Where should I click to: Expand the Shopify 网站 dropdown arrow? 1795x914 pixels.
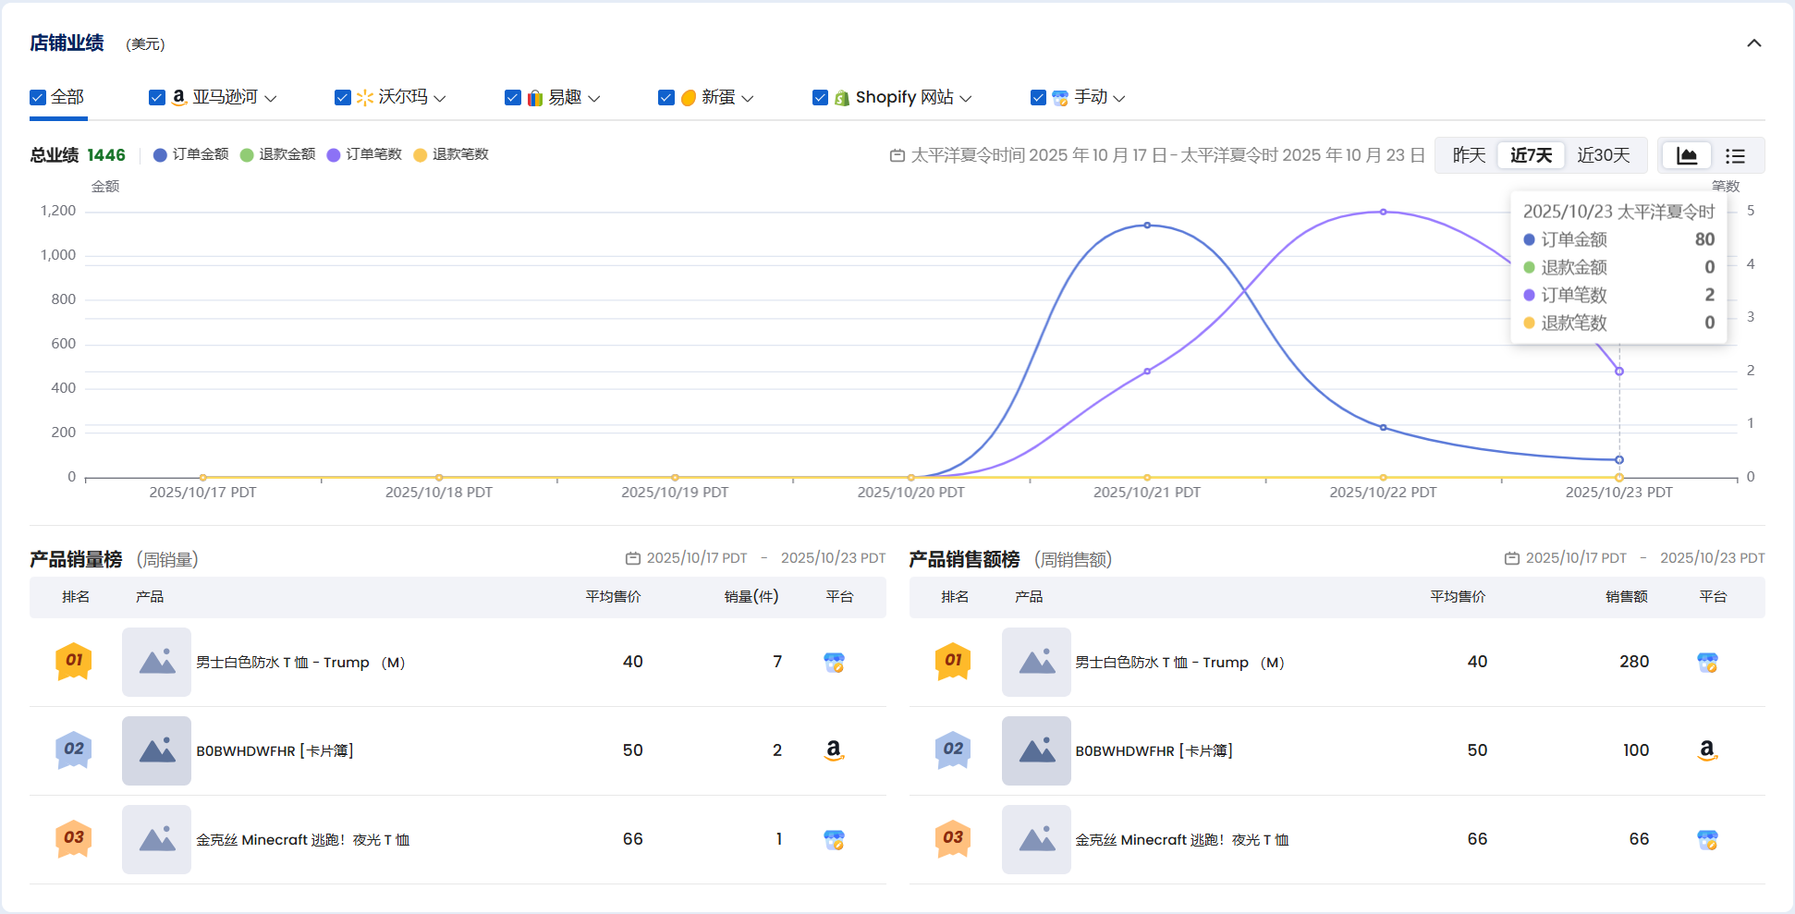(966, 98)
